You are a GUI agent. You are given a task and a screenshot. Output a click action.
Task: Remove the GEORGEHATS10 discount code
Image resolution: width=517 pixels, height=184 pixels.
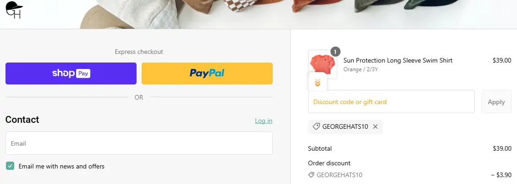click(375, 126)
